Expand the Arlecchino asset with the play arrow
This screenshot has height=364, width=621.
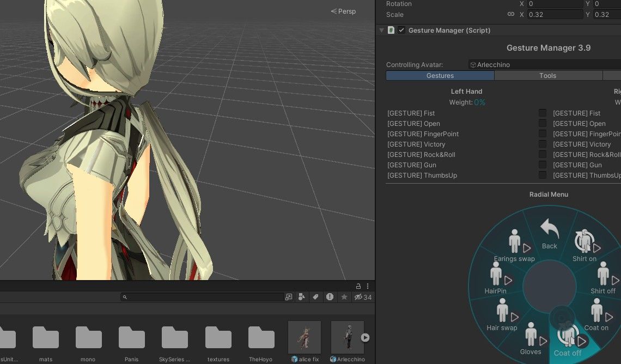click(x=365, y=337)
